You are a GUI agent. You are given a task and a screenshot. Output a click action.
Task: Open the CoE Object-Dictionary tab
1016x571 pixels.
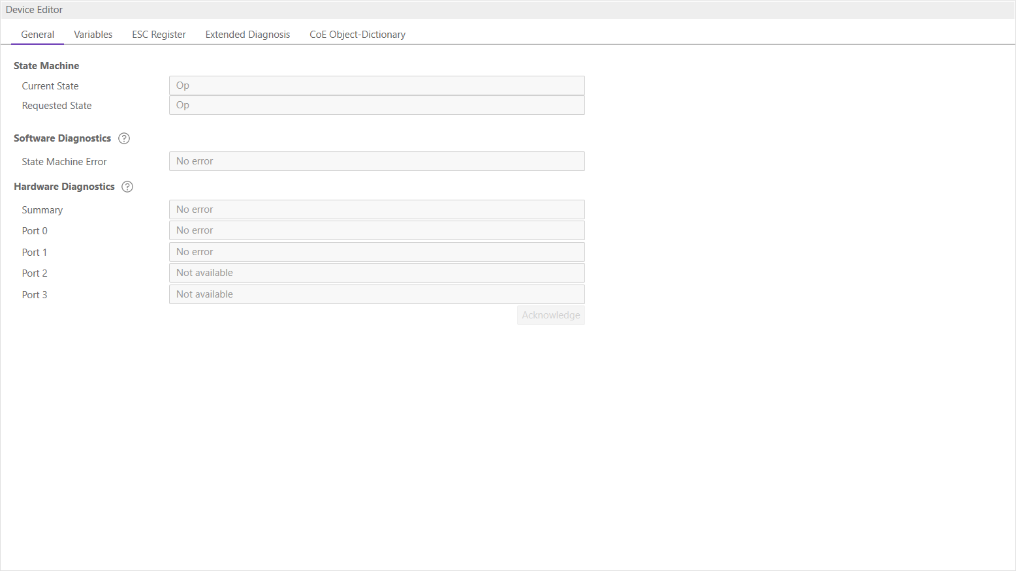tap(357, 35)
